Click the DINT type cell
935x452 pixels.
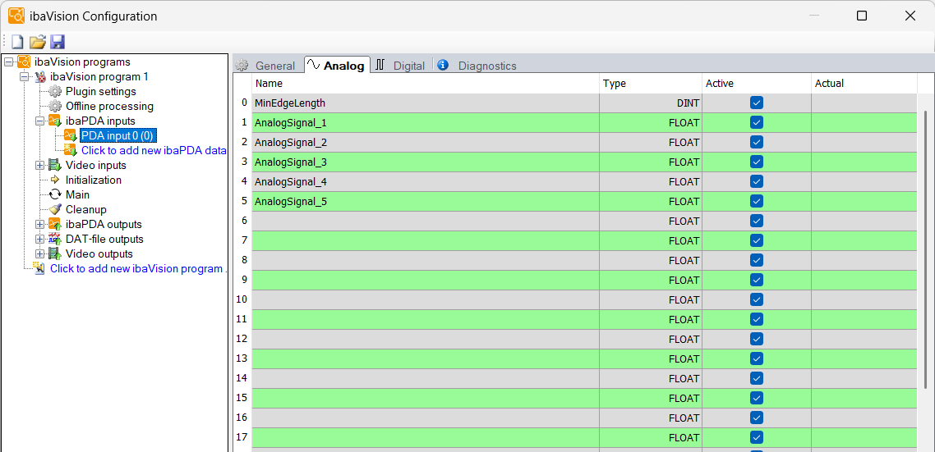pyautogui.click(x=651, y=103)
